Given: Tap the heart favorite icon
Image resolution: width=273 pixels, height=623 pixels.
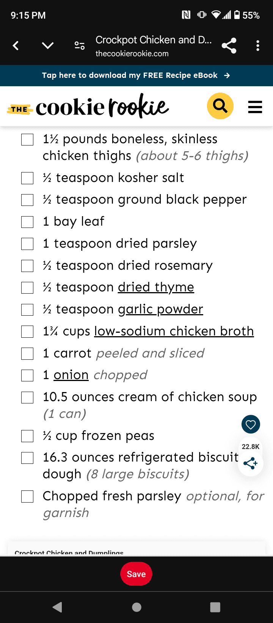Looking at the screenshot, I should click(251, 424).
